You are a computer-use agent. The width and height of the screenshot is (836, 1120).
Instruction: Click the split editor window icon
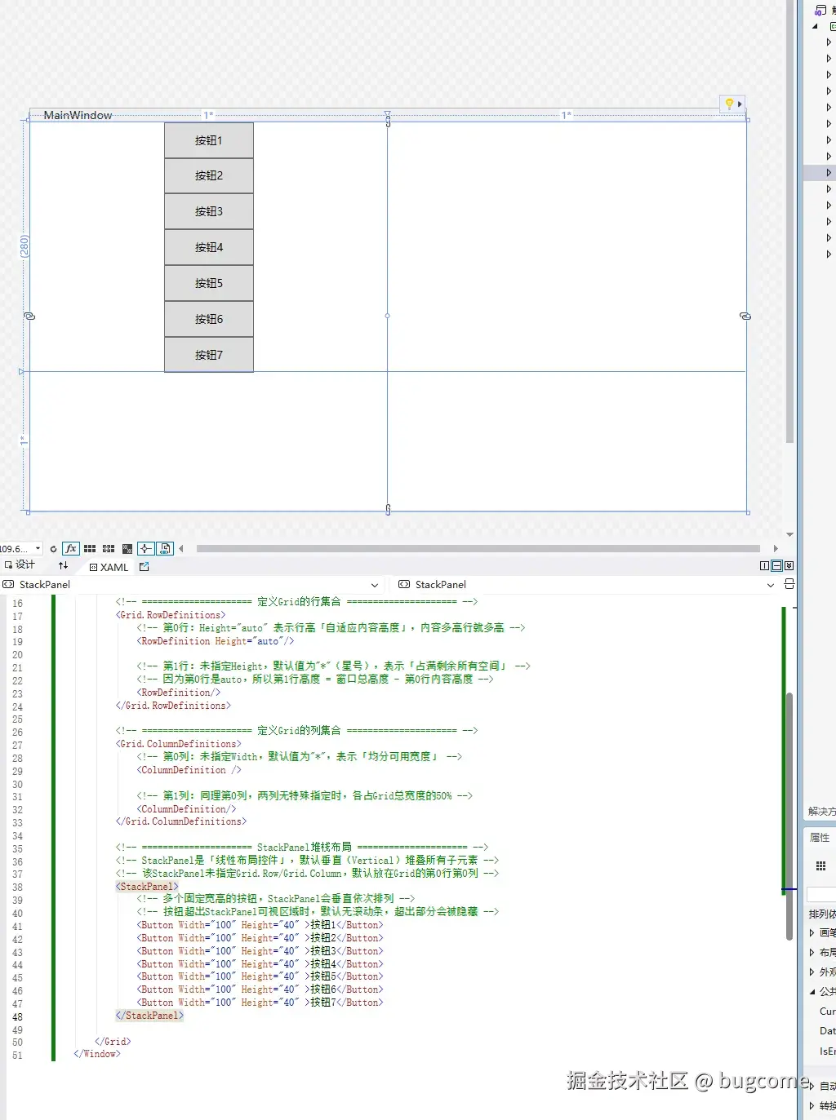tap(789, 584)
